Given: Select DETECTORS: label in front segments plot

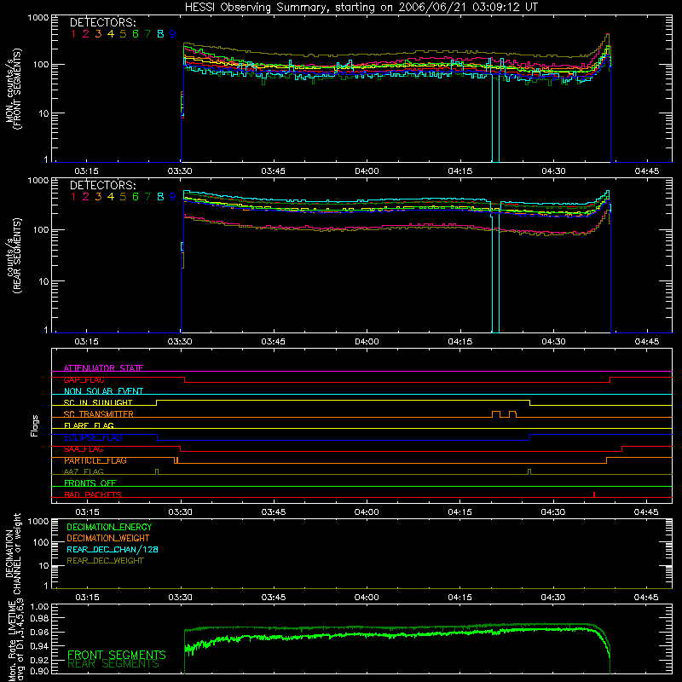Looking at the screenshot, I should (x=102, y=23).
